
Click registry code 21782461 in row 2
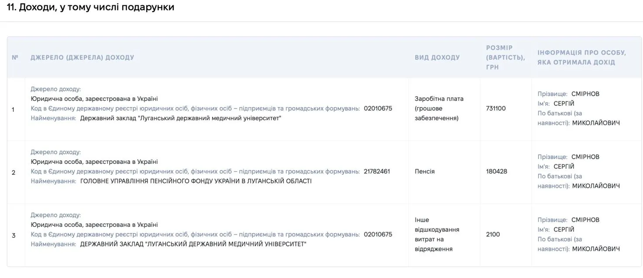[377, 171]
